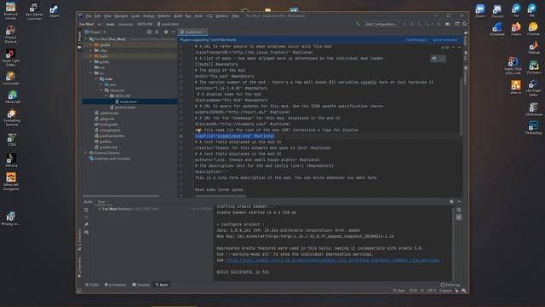Click the expand/collapse all icon in Project panel
Screen dimensions: 545x307
point(157,32)
